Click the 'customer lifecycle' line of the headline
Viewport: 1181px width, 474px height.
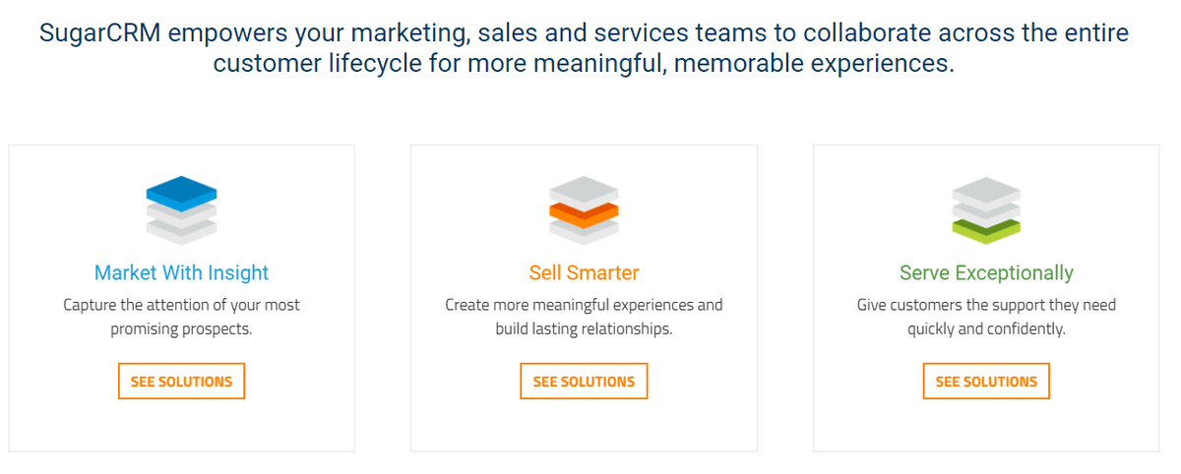(x=584, y=66)
